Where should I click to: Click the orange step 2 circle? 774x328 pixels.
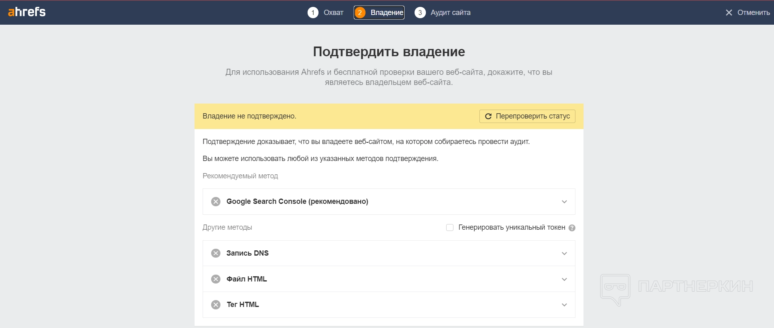(x=360, y=13)
